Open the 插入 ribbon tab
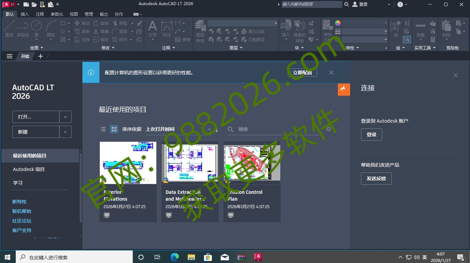 [25, 14]
